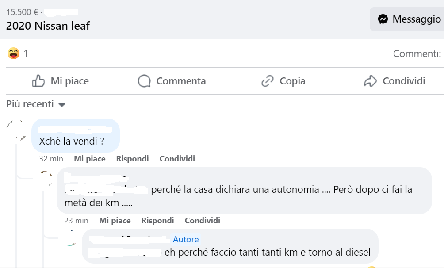This screenshot has height=268, width=444.
Task: Reply to the "Xchè la vendi ?" comment
Action: [x=132, y=158]
